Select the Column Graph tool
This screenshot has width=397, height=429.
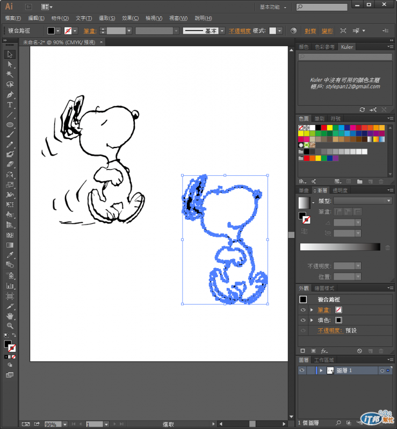[10, 286]
